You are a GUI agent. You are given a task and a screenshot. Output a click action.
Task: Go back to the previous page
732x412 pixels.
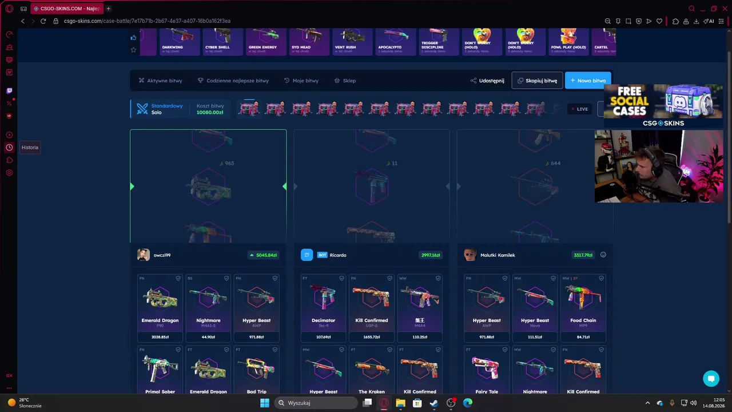[x=23, y=21]
